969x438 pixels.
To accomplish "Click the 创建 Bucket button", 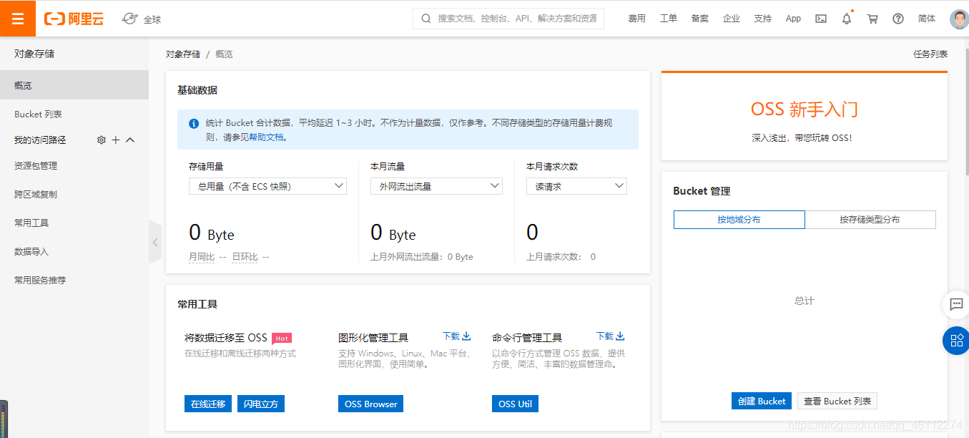I will [x=762, y=401].
